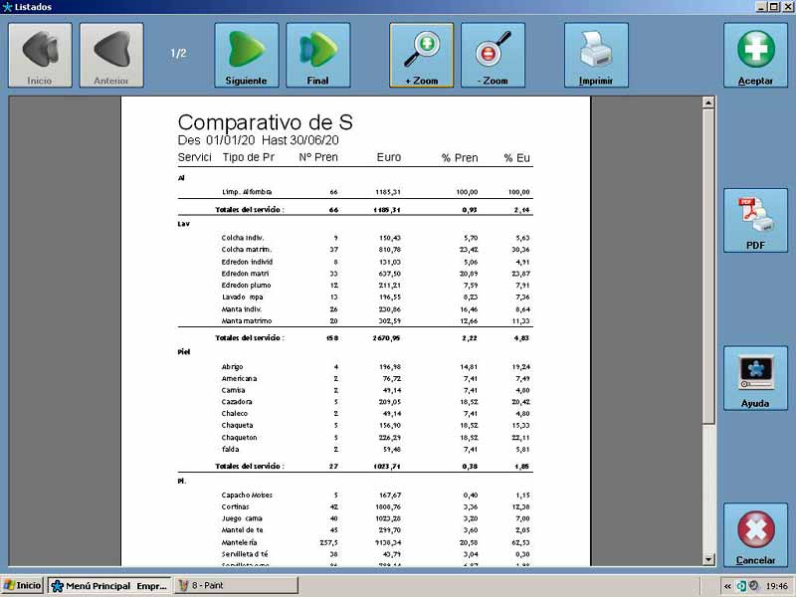
Task: Expand hidden system tray icons
Action: (x=727, y=586)
